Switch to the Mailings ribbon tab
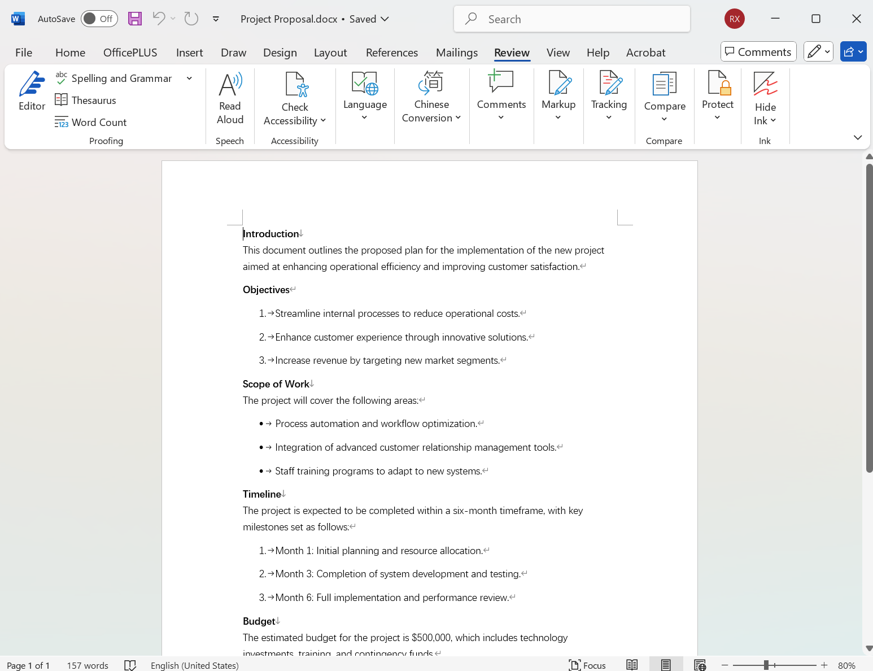 pyautogui.click(x=457, y=53)
